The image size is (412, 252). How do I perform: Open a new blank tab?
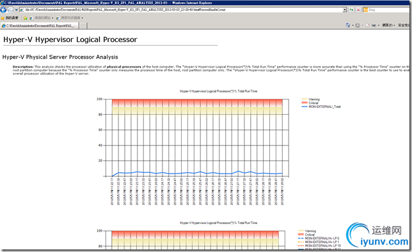[x=83, y=26]
